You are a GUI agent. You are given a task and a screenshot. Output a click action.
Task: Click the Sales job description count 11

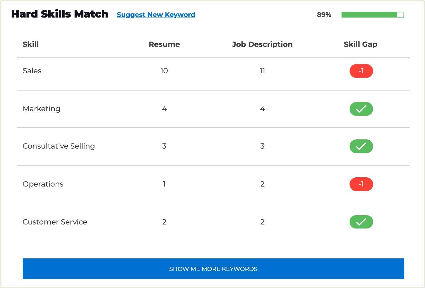click(x=262, y=71)
